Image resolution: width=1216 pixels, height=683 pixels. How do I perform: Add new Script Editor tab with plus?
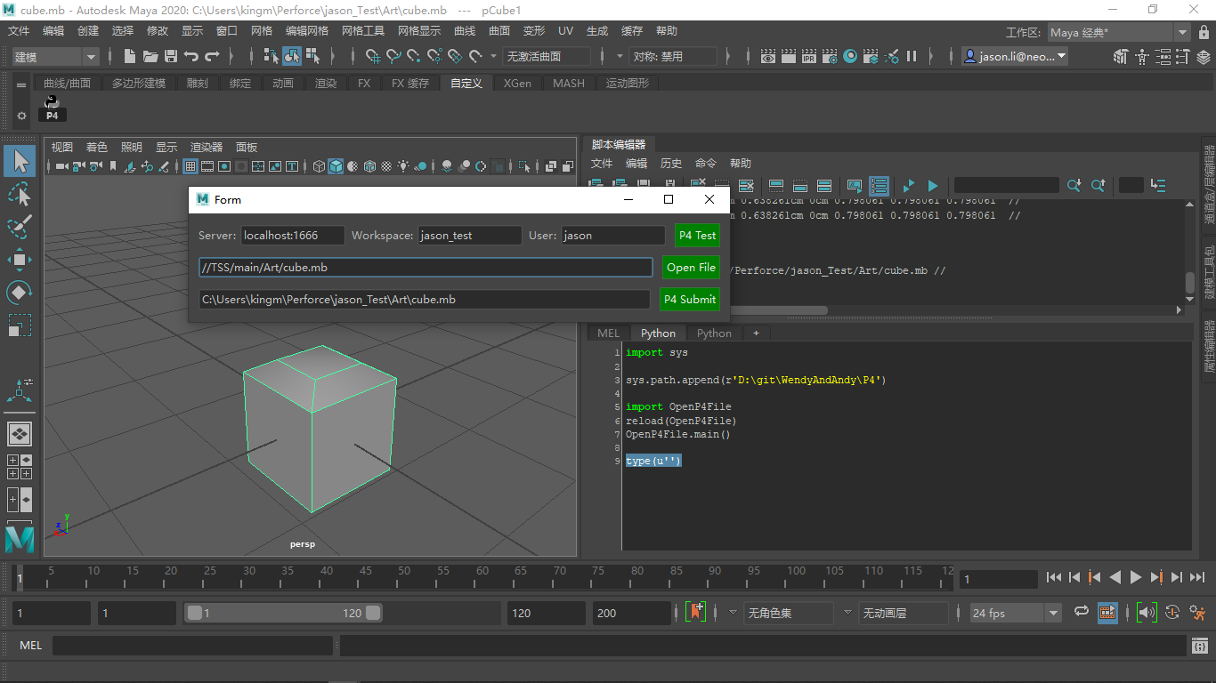(x=756, y=333)
